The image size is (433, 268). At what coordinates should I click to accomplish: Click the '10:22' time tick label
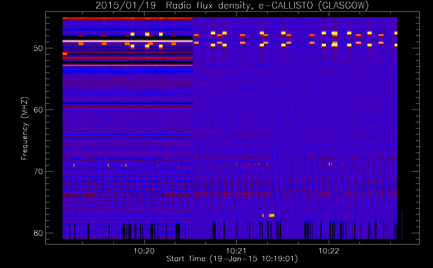point(329,251)
